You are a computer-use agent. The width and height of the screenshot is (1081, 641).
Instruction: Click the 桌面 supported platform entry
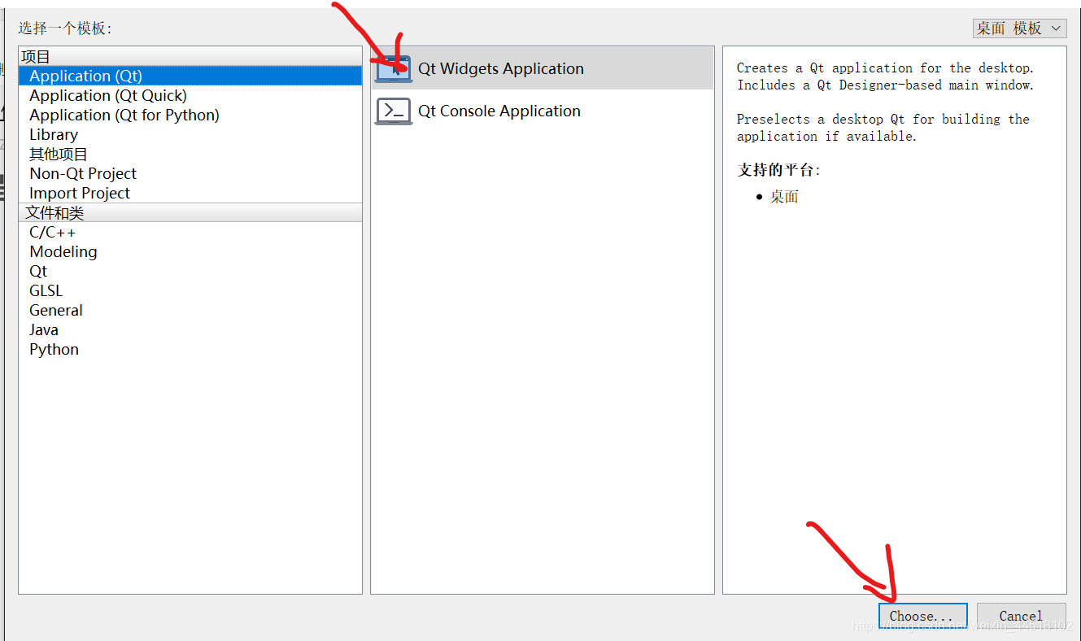click(x=784, y=197)
